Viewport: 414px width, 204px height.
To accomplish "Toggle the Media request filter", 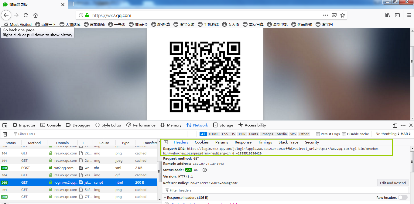I will [282, 134].
